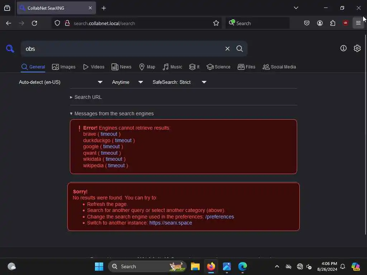The width and height of the screenshot is (367, 275).
Task: Open the tracking protection shield icon
Action: coord(57,23)
